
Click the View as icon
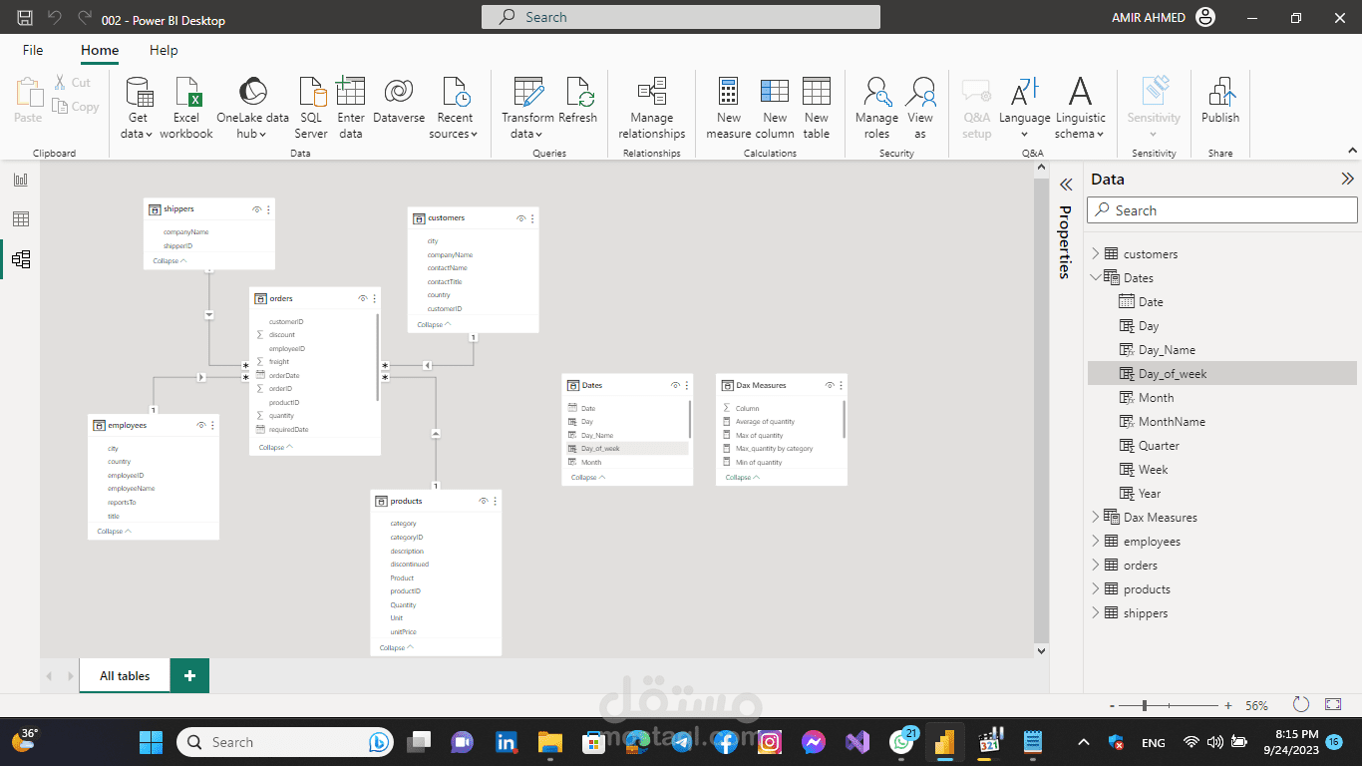point(920,92)
